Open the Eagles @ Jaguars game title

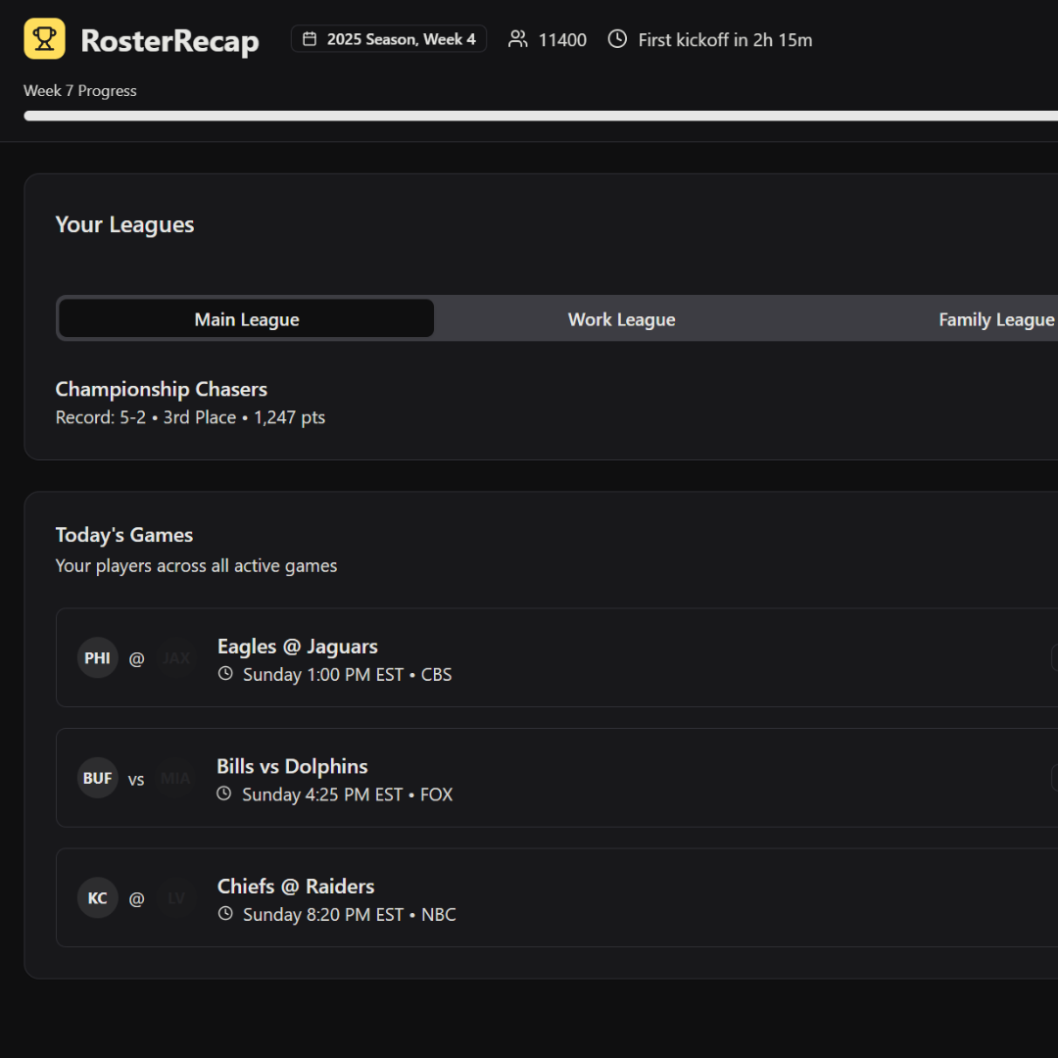tap(297, 647)
